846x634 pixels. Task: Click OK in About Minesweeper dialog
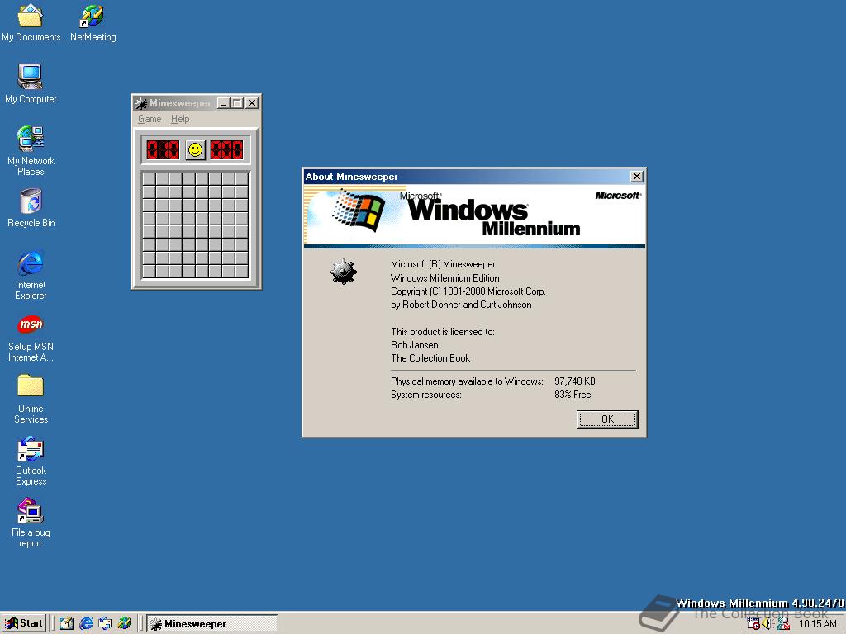pyautogui.click(x=607, y=419)
